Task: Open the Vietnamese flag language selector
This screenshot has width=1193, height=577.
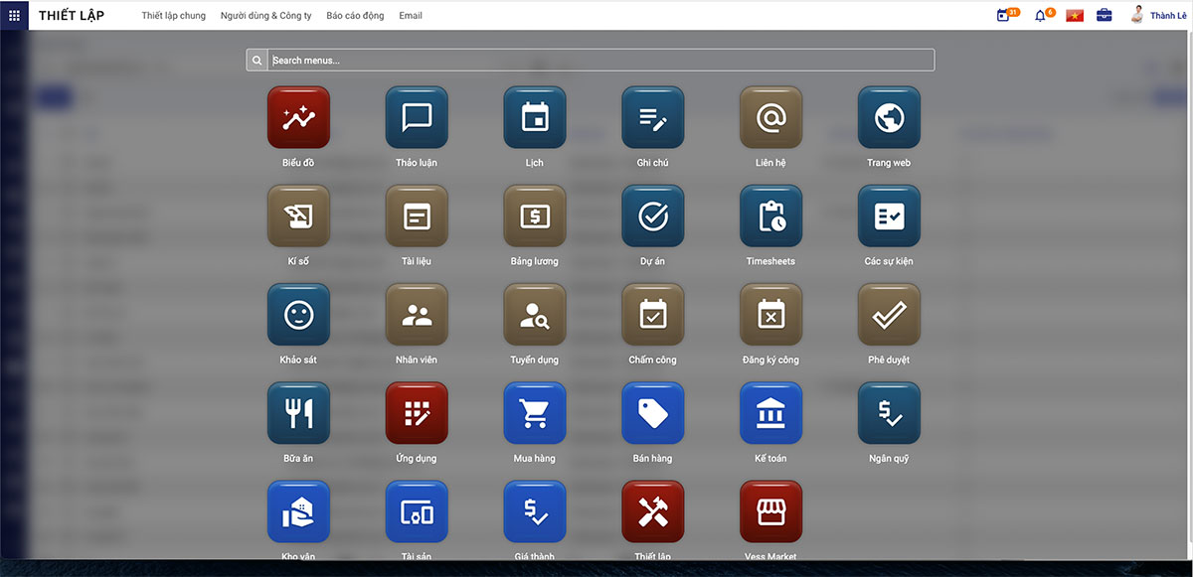Action: coord(1075,16)
